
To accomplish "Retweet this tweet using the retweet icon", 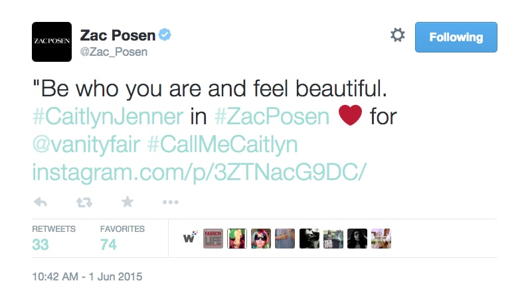I will pos(84,202).
